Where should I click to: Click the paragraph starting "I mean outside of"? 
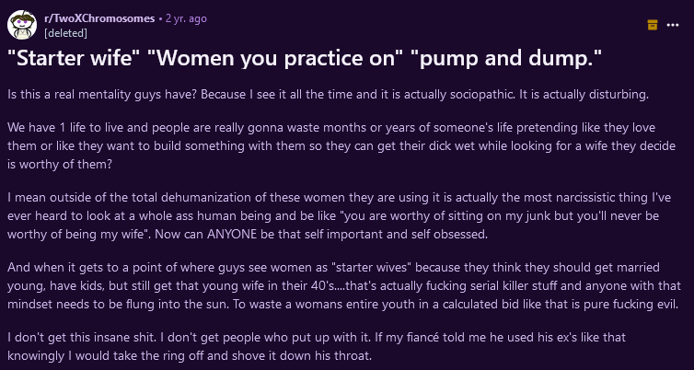point(340,216)
